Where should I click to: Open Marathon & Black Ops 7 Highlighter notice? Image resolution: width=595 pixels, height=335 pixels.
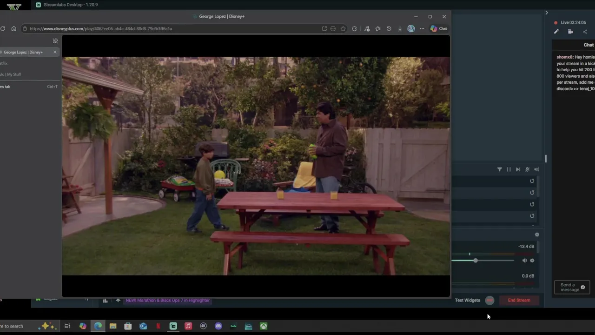167,301
